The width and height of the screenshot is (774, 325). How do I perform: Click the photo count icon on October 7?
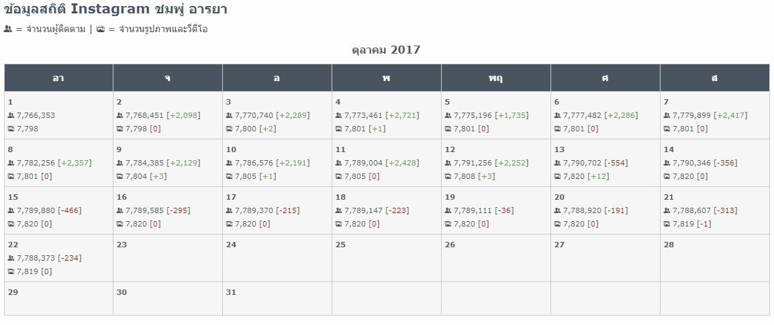click(667, 129)
